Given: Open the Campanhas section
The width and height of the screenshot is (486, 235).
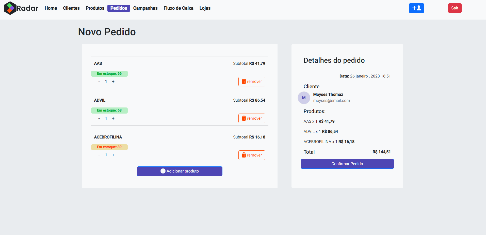Looking at the screenshot, I should point(145,8).
